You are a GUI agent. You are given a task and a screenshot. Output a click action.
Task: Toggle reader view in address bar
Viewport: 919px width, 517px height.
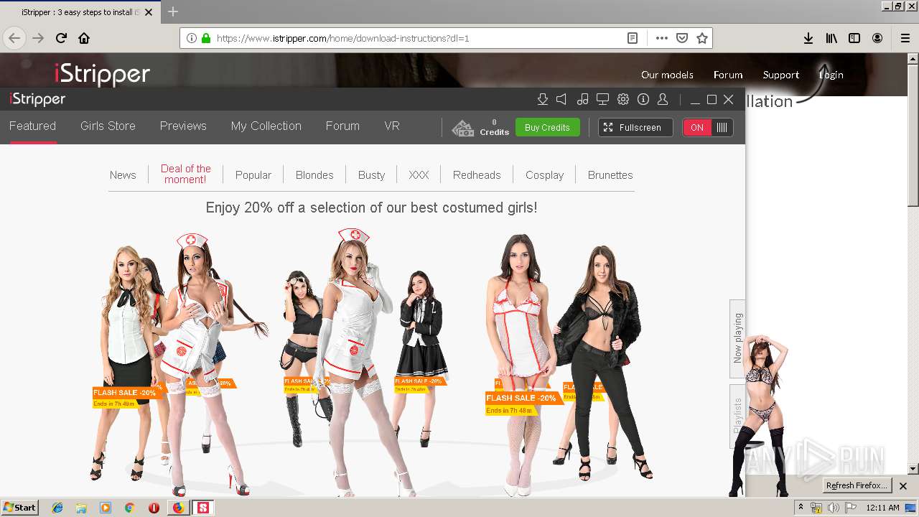point(633,38)
